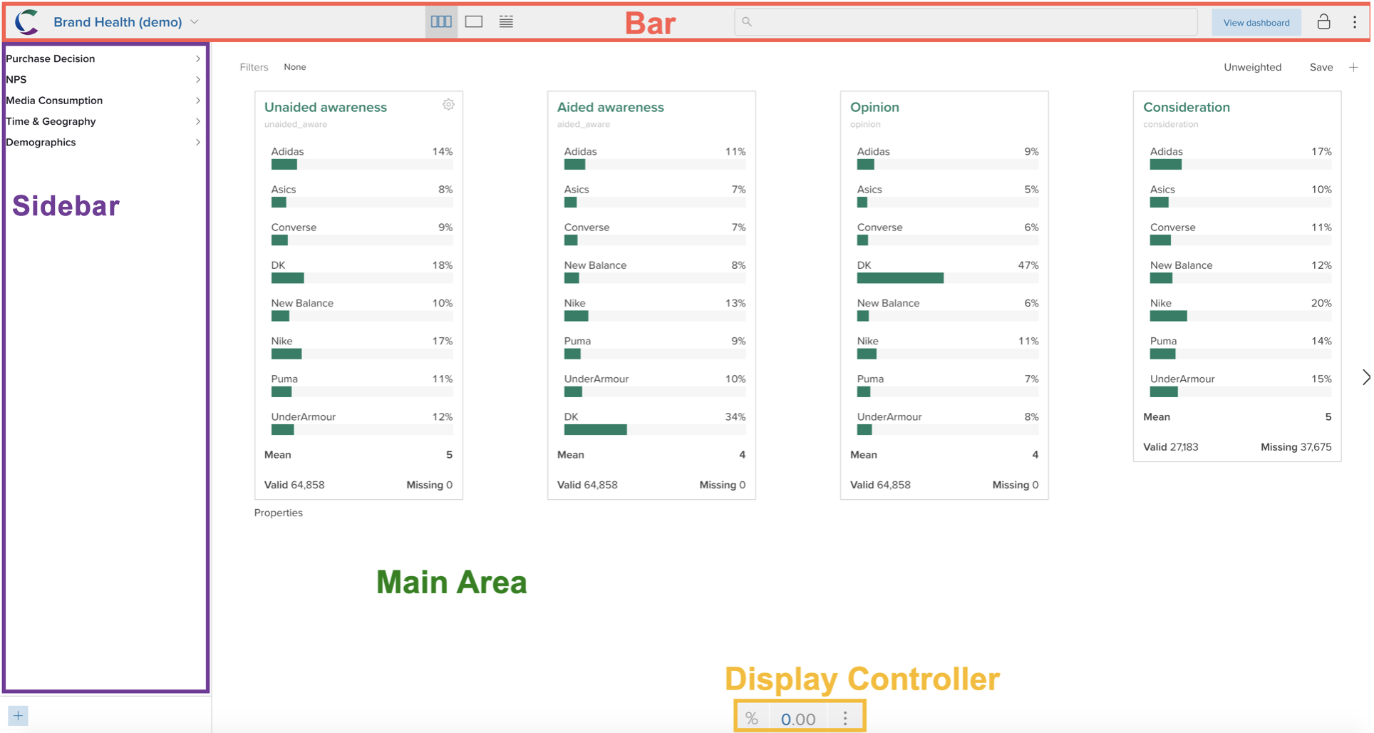The image size is (1374, 733).
Task: Select UnderArmour row in Unaided awareness
Action: (x=361, y=423)
